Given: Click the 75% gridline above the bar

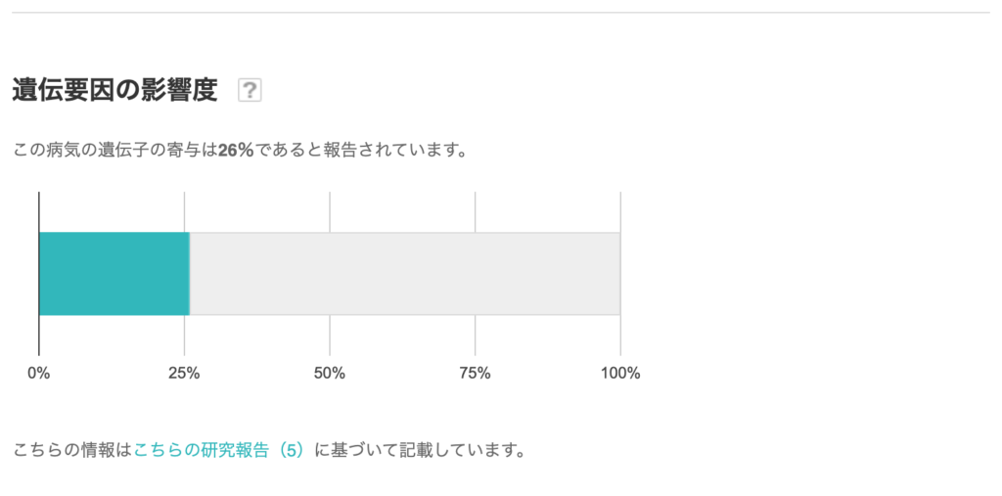Looking at the screenshot, I should coord(475,211).
